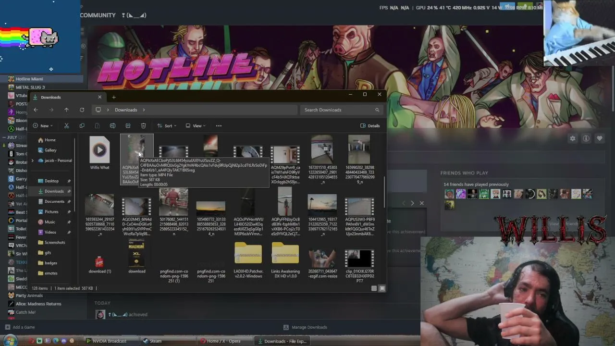Viewport: 615px width, 346px height.
Task: Go up one folder level
Action: tap(66, 110)
